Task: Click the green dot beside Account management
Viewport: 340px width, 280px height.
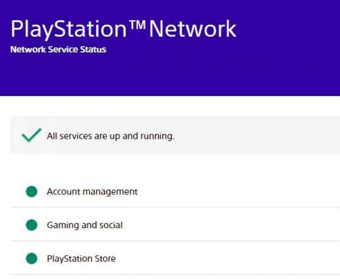Action: (x=32, y=192)
